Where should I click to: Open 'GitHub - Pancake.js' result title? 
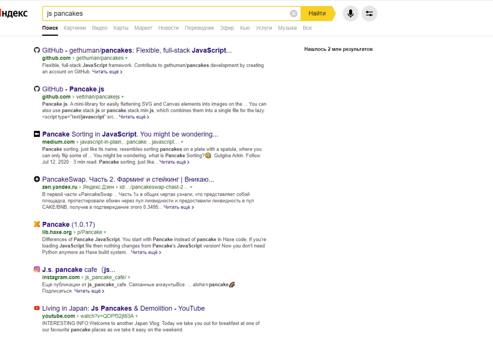73,89
